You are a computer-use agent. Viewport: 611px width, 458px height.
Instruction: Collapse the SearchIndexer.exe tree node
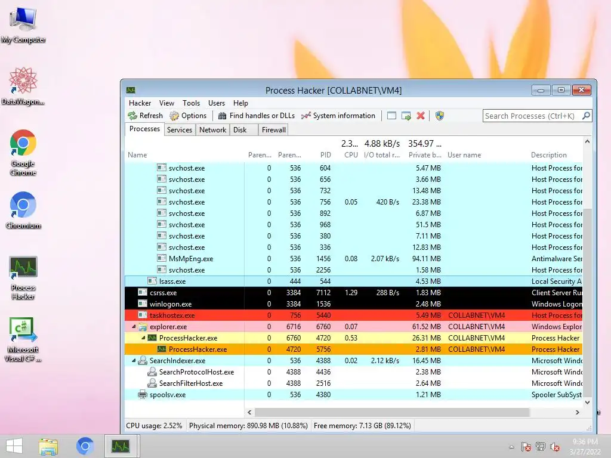click(134, 361)
